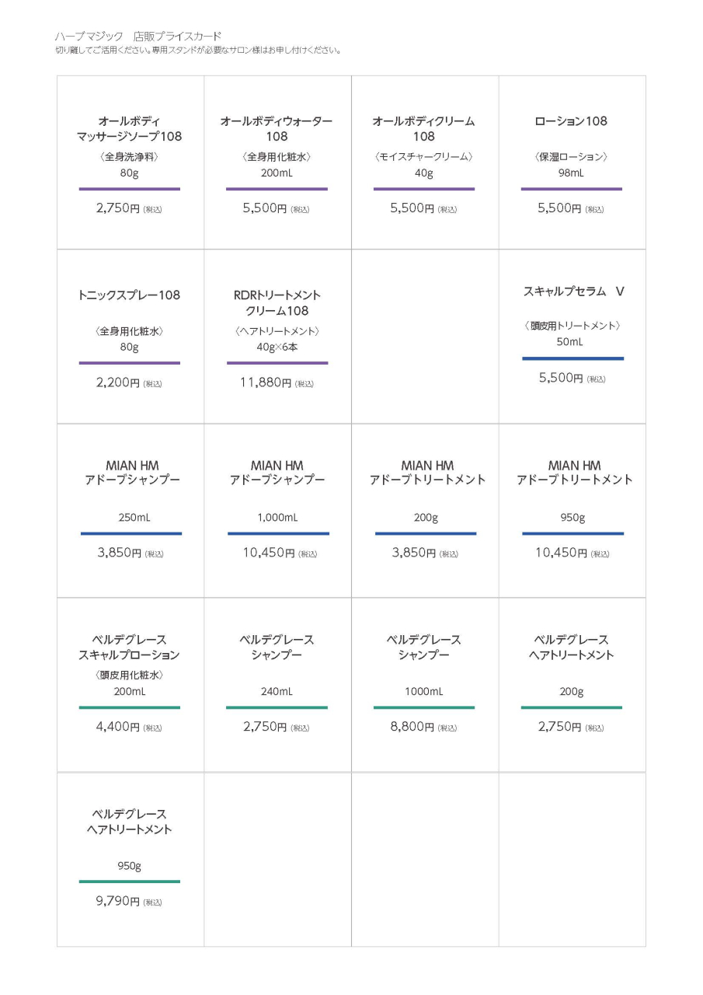
Task: Click the オールボディクリーム108 product title
Action: (x=423, y=129)
